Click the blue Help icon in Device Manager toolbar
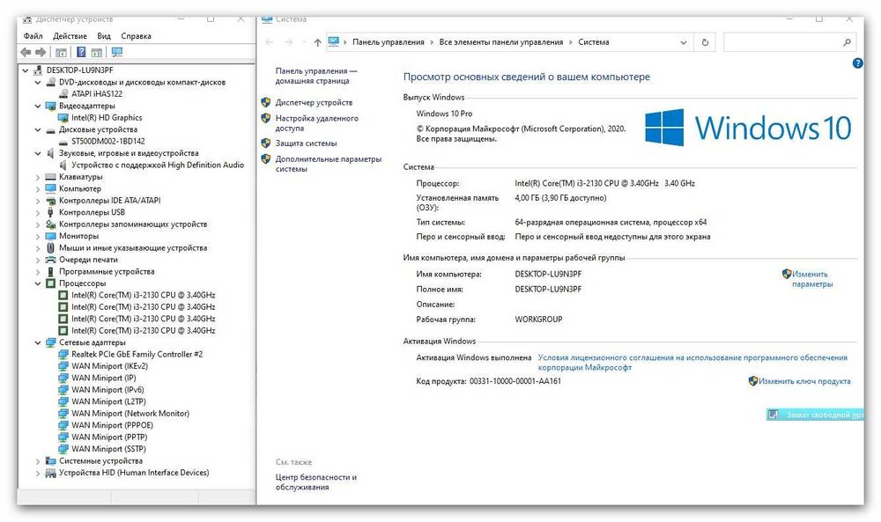 [81, 52]
